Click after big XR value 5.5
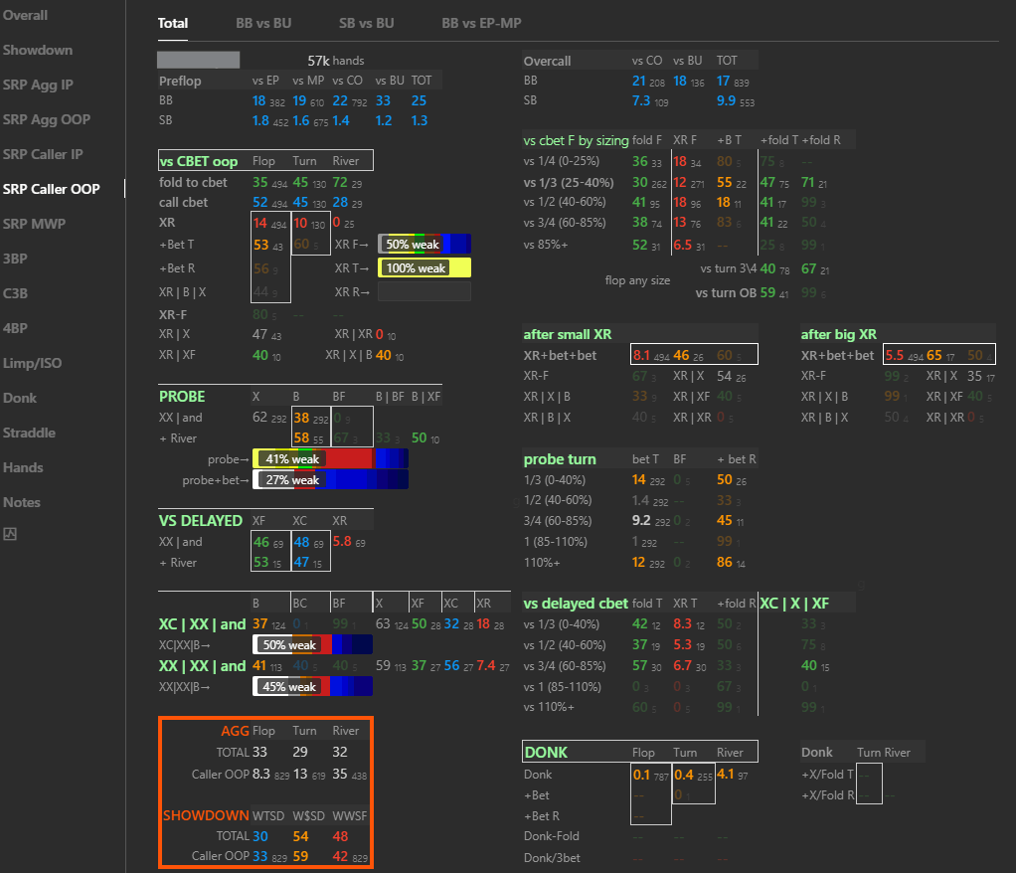This screenshot has height=873, width=1016. pos(894,355)
